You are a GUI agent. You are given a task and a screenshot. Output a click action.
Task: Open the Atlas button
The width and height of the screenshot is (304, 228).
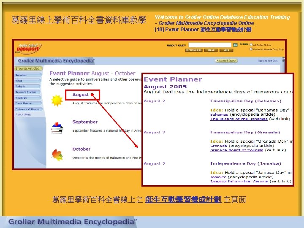point(211,50)
